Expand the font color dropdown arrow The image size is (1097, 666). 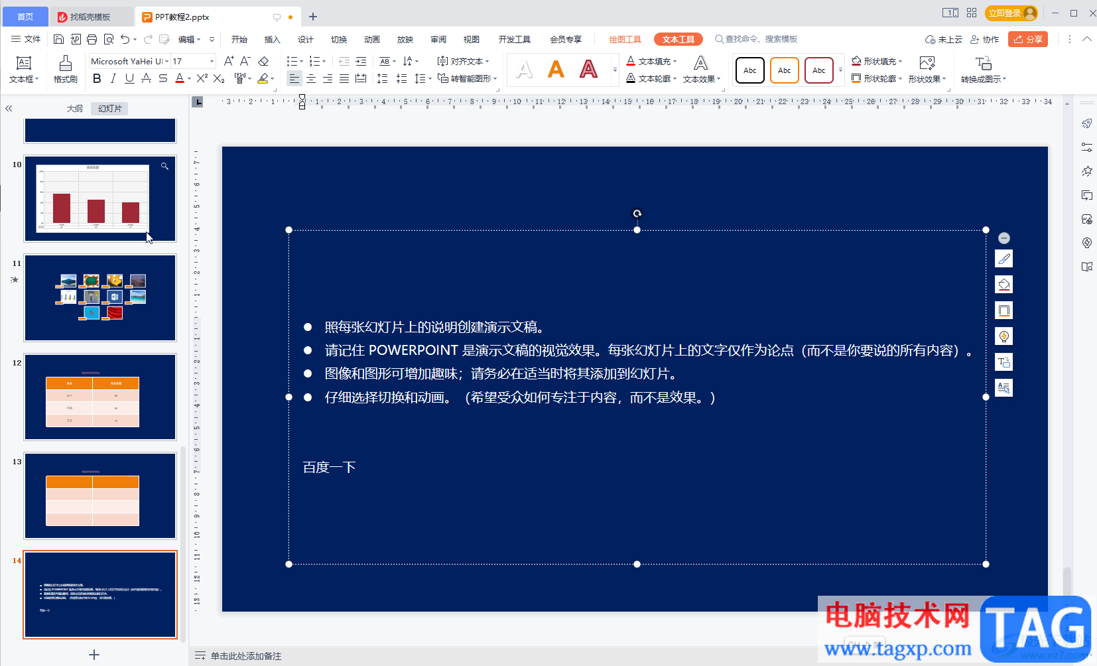pos(190,79)
